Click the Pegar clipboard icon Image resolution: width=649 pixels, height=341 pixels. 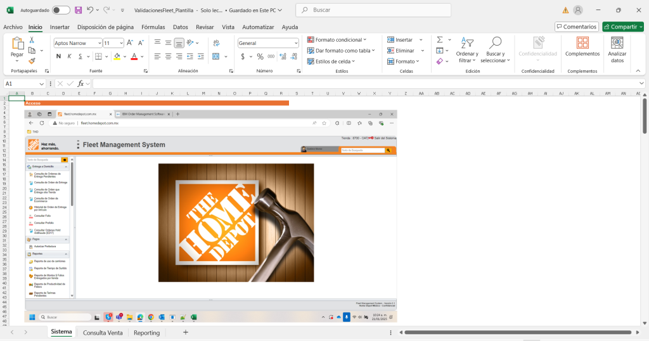coord(17,44)
